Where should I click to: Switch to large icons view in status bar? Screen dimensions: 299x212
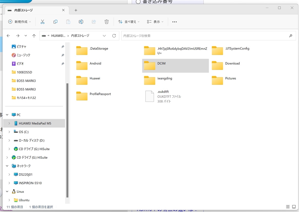pyautogui.click(x=294, y=207)
